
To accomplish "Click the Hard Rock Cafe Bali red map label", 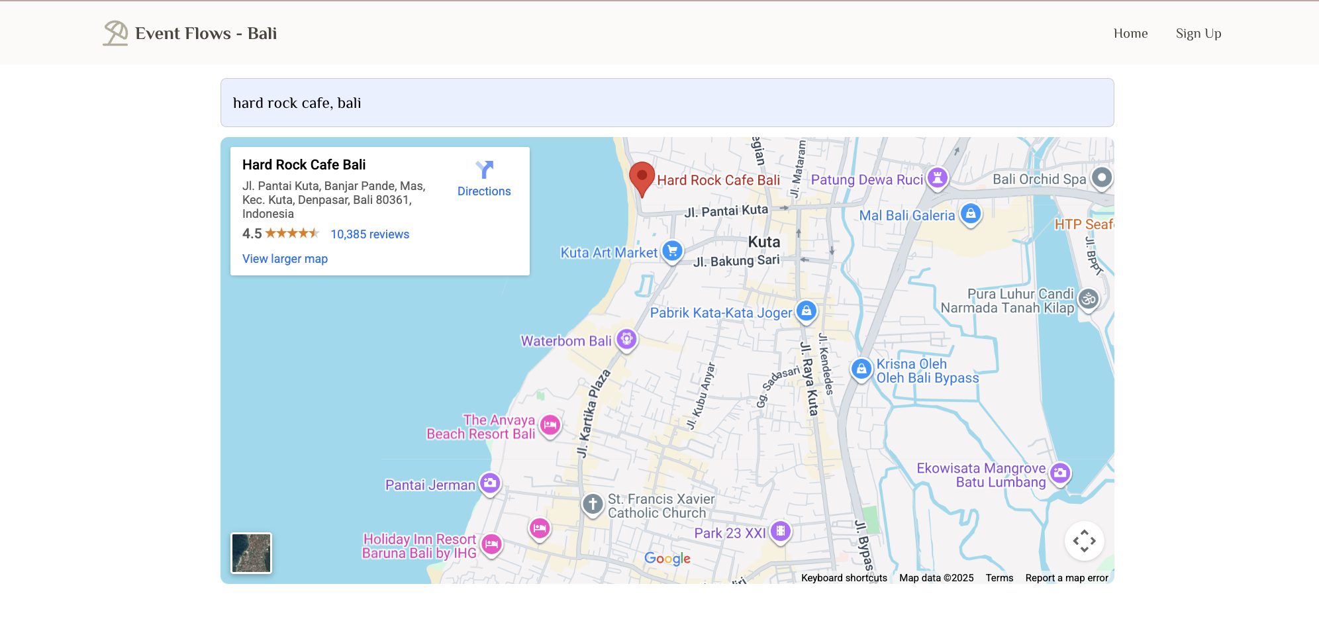I will 718,180.
